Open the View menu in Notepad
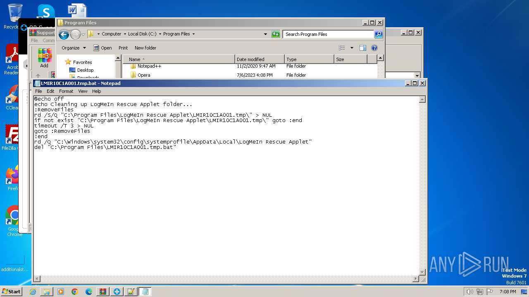This screenshot has width=529, height=297. (83, 91)
